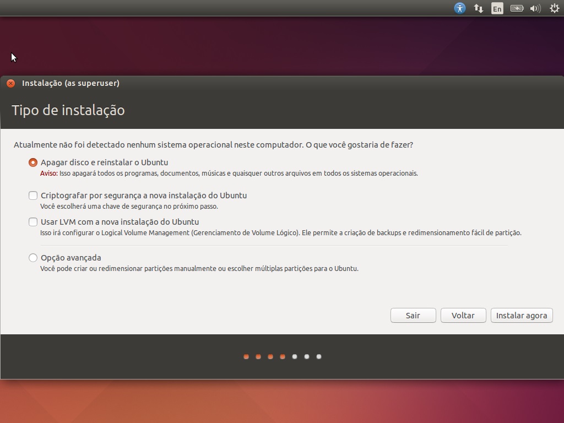Viewport: 564px width, 423px height.
Task: Click the 'Tipo de instalação' heading
Action: [x=68, y=110]
